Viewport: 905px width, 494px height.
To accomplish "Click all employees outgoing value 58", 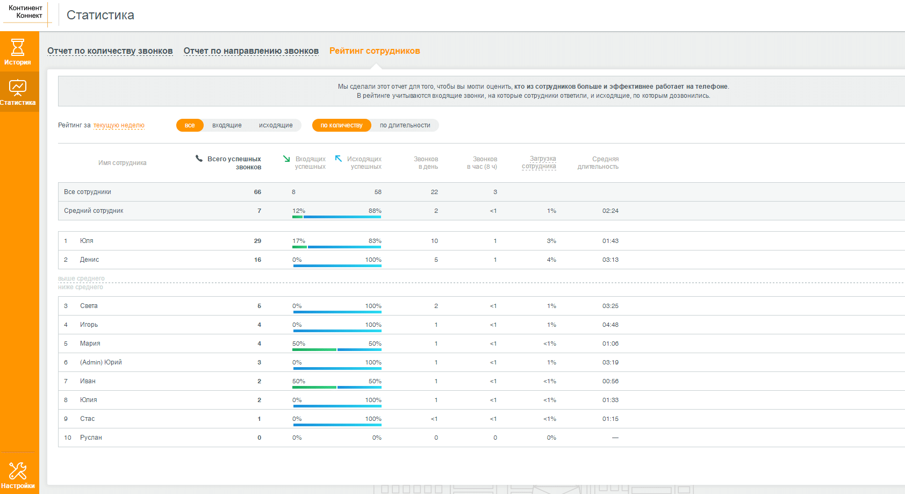I will pos(378,192).
